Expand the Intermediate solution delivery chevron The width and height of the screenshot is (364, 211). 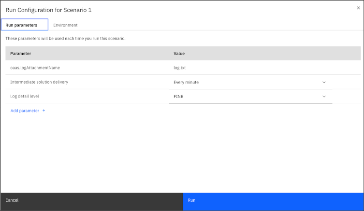pyautogui.click(x=324, y=82)
